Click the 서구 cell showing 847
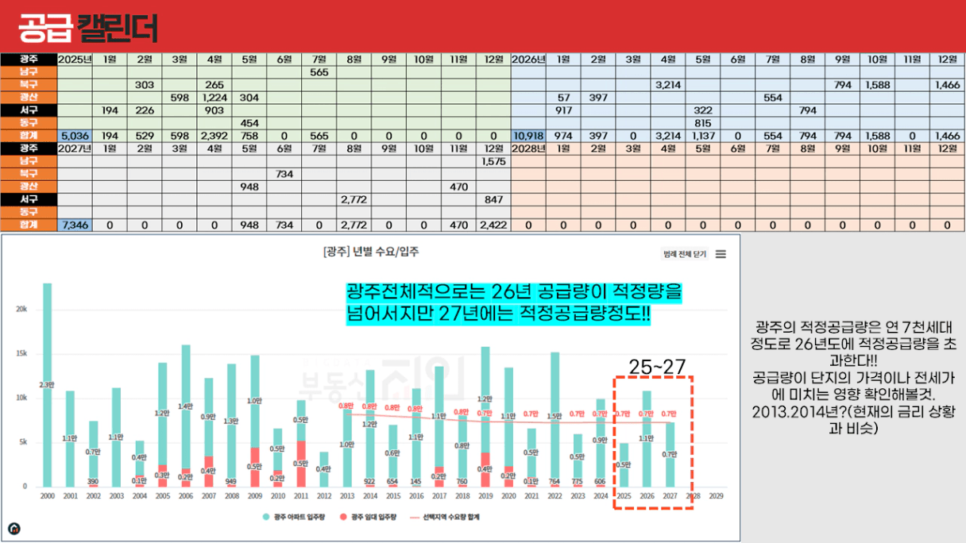 point(493,199)
